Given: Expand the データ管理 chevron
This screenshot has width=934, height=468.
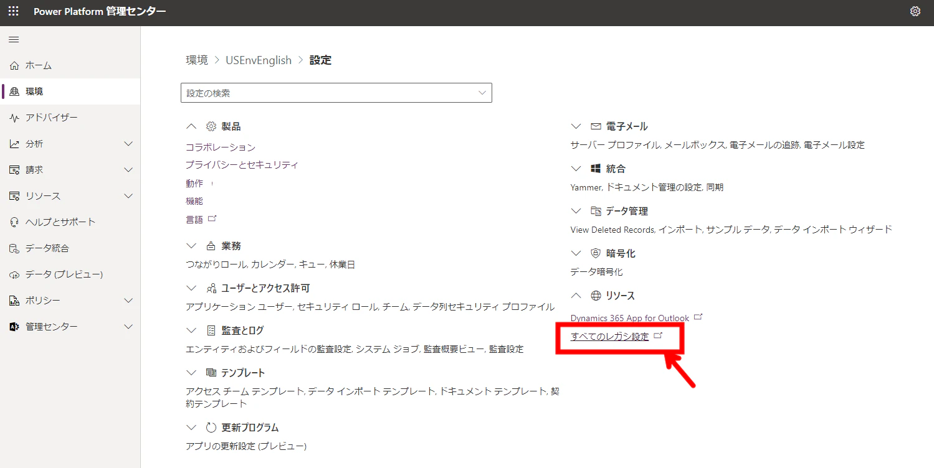Looking at the screenshot, I should pos(576,211).
